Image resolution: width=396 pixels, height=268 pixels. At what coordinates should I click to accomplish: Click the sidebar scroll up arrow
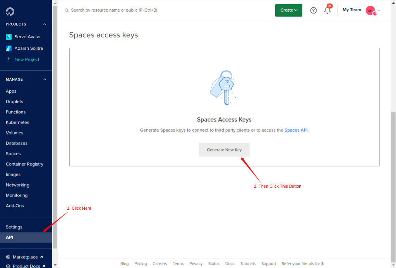(55, 3)
